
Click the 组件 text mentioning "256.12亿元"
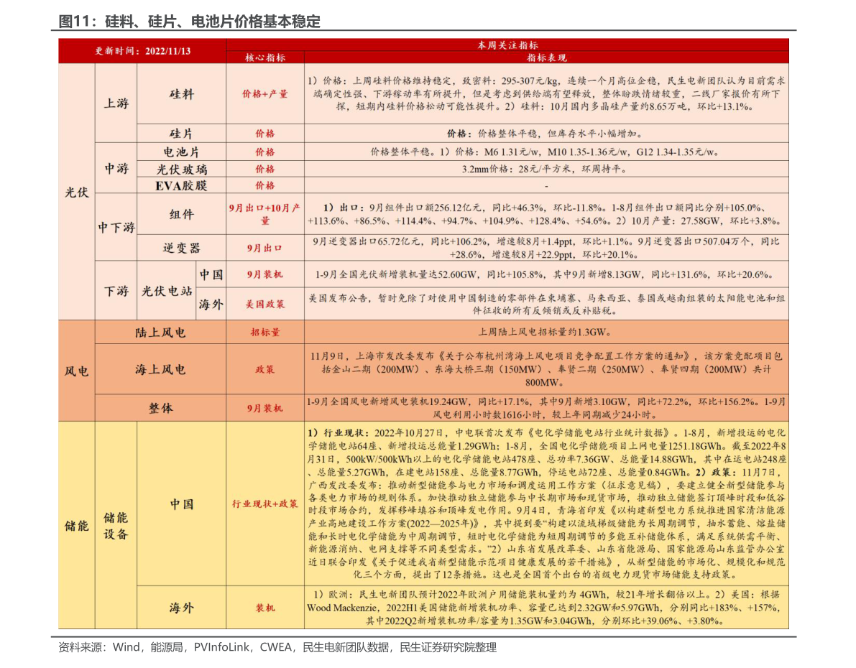(x=546, y=215)
